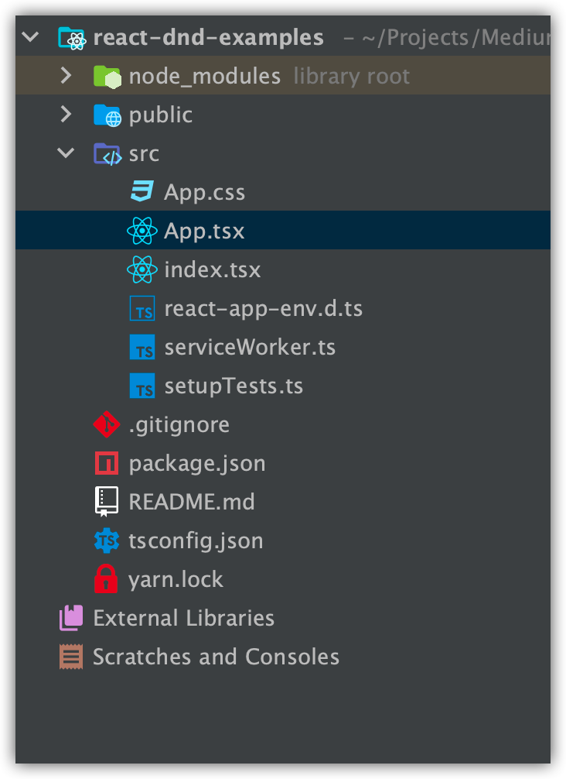Collapse the src folder

click(x=66, y=153)
